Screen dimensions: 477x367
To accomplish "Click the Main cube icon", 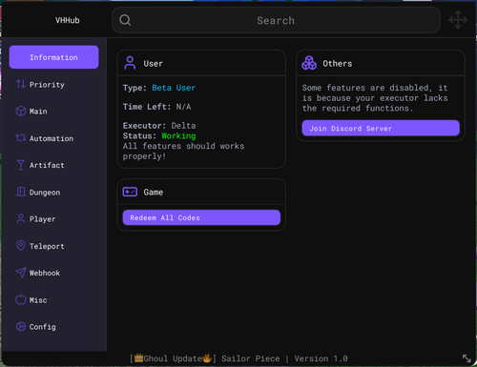I will (21, 111).
